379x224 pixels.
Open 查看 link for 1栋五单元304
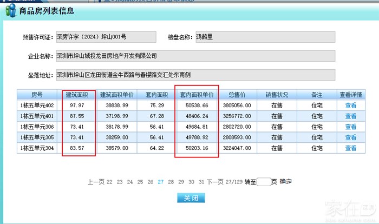click(350, 148)
